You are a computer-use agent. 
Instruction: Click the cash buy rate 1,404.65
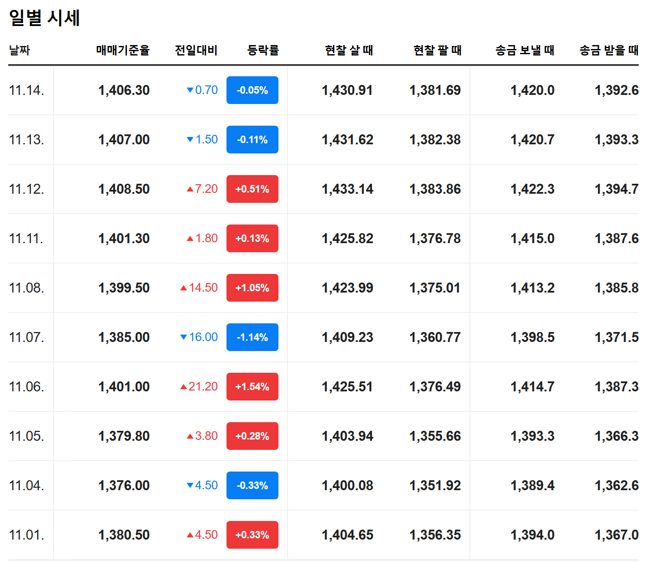pos(347,535)
